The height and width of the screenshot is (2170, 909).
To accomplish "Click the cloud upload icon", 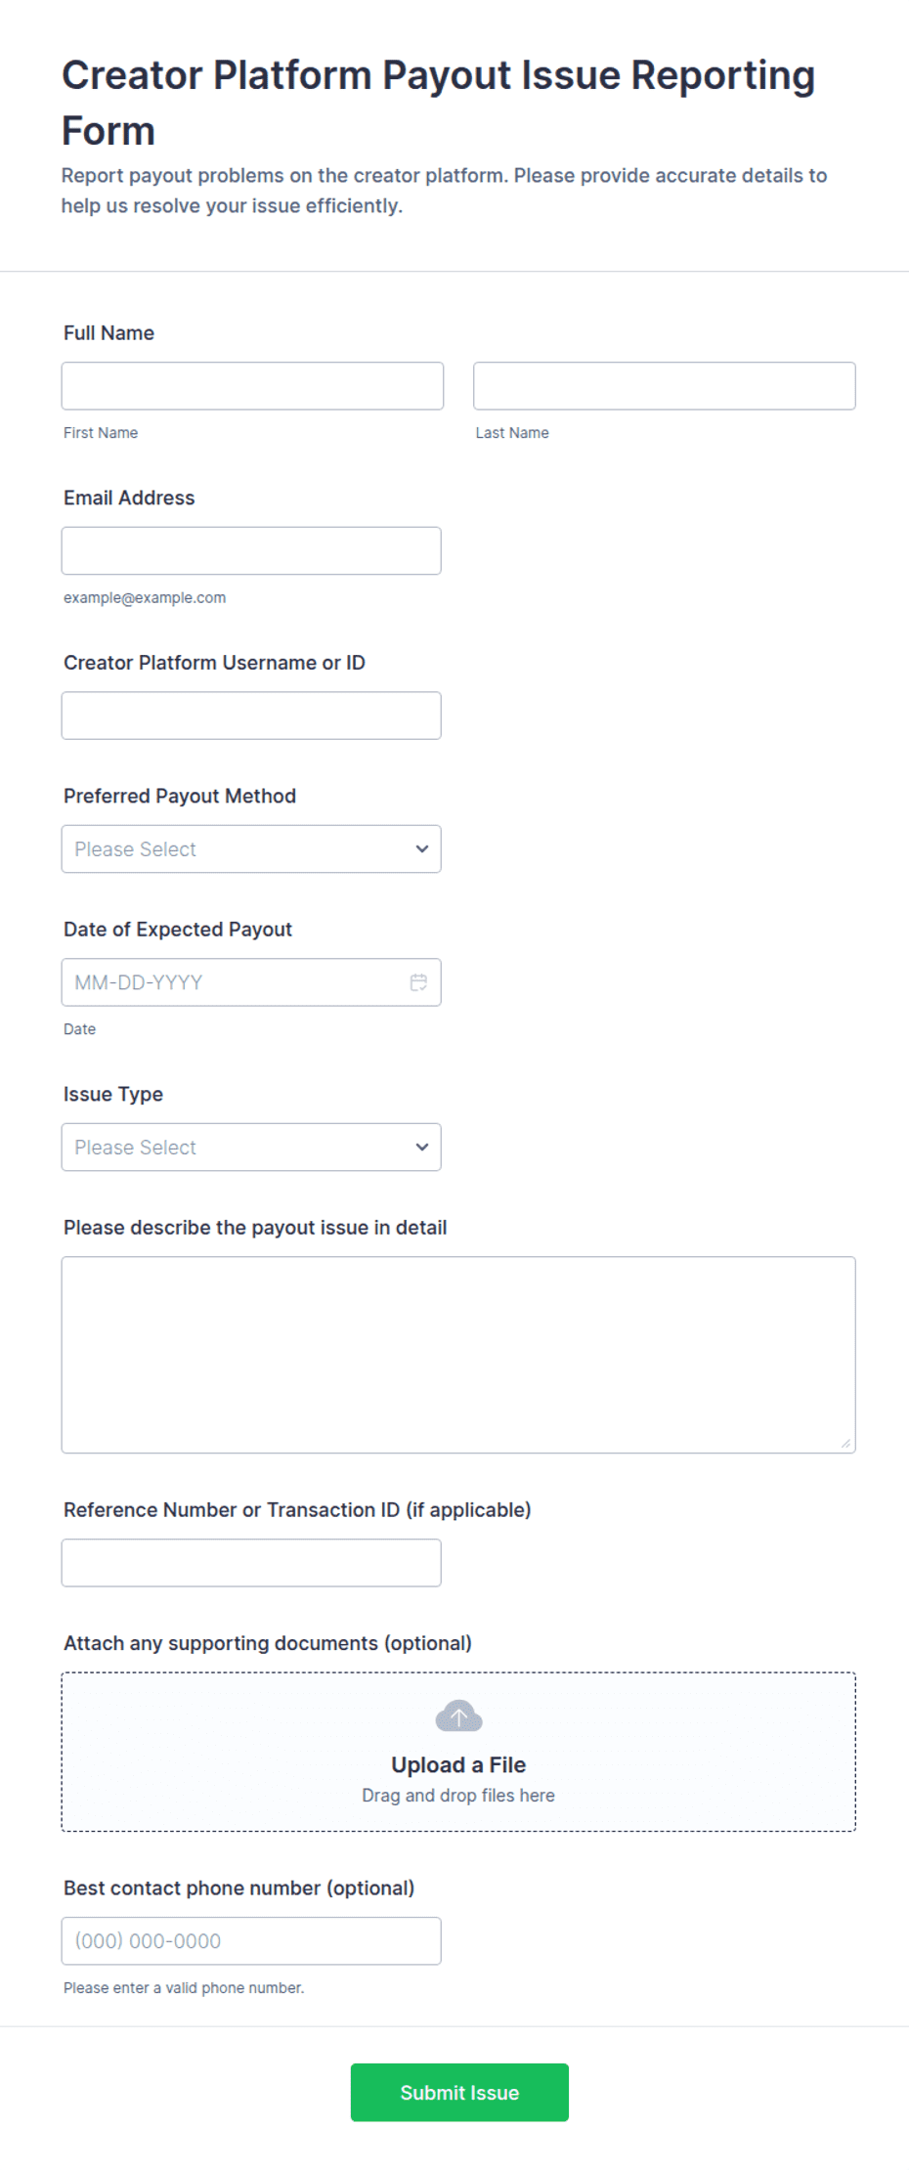I will pyautogui.click(x=458, y=1716).
